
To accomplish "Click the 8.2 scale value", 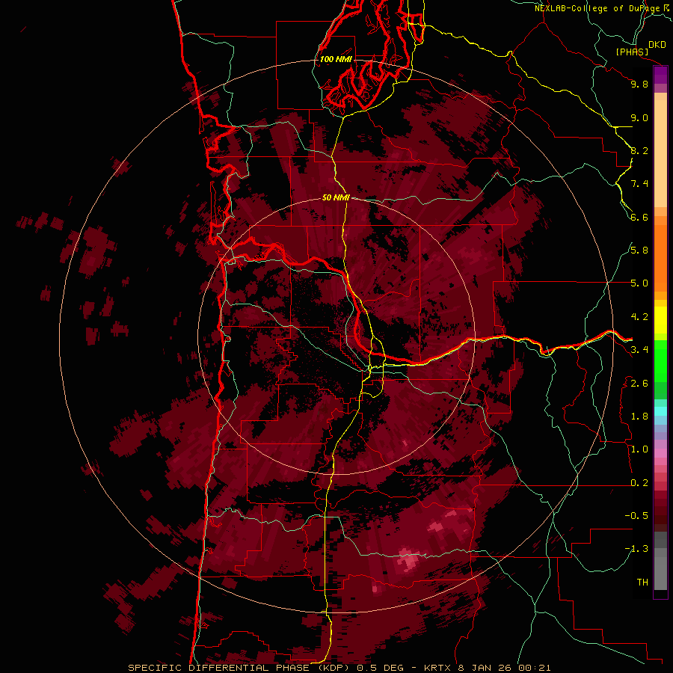I will click(x=639, y=150).
